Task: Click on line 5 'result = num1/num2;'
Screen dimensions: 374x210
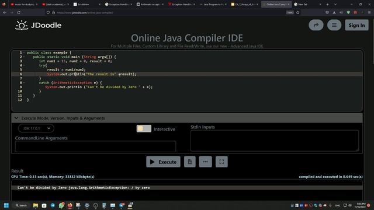Action: pos(66,69)
